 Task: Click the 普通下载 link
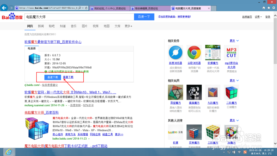68,77
